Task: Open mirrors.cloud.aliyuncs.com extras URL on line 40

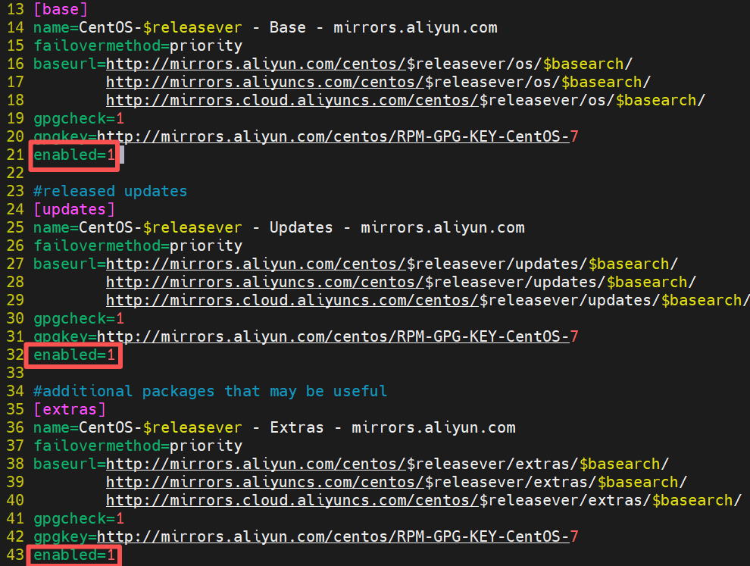Action: click(x=423, y=500)
